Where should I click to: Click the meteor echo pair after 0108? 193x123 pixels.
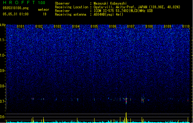(x=143, y=100)
